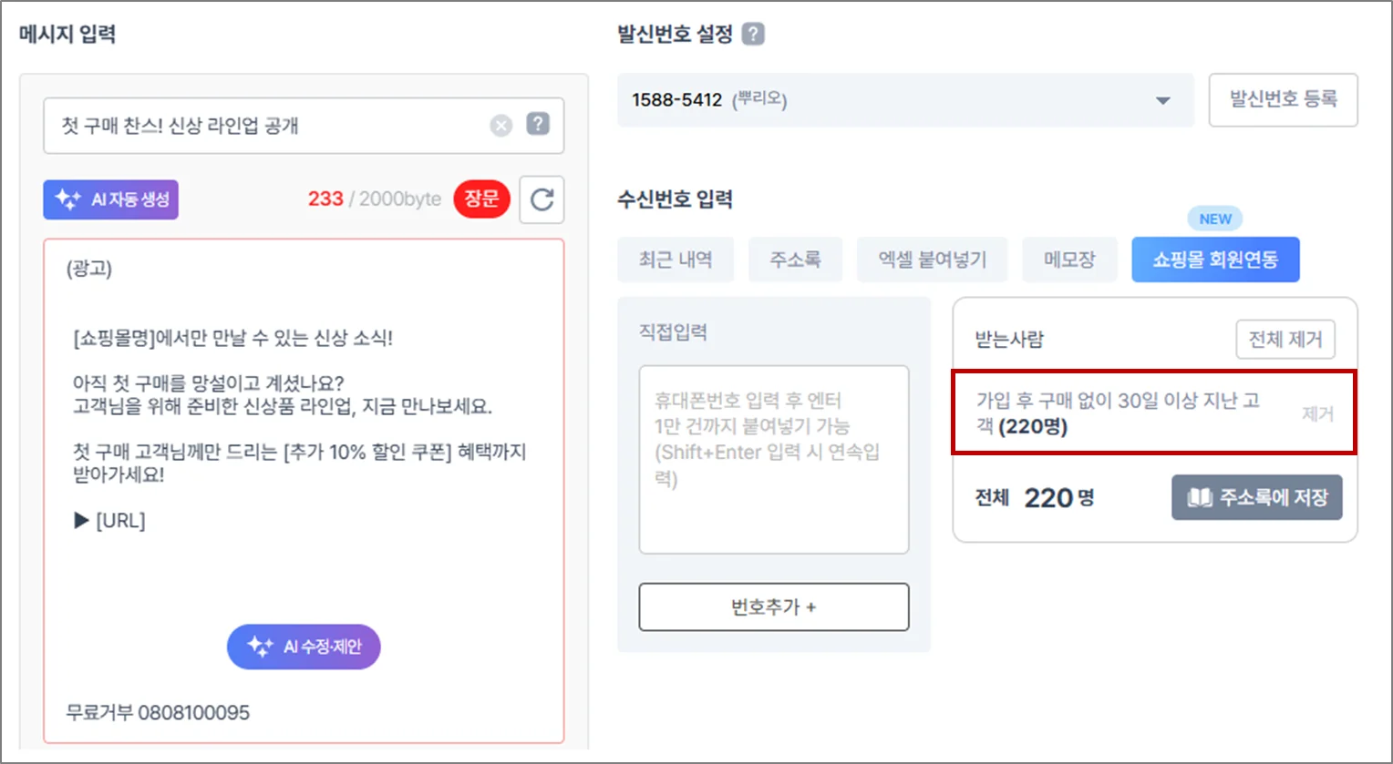Viewport: 1393px width, 764px height.
Task: Click the 수신번호 입력 heading
Action: point(676,199)
